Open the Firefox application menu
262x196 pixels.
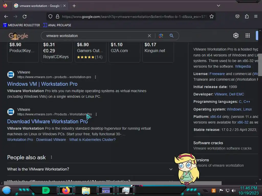[x=256, y=17]
